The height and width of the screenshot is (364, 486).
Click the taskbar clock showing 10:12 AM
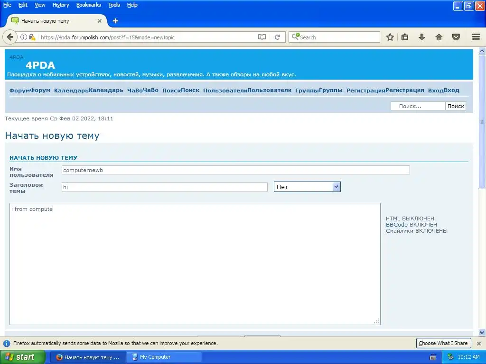coord(468,357)
